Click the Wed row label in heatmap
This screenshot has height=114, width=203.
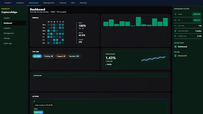coord(44,31)
